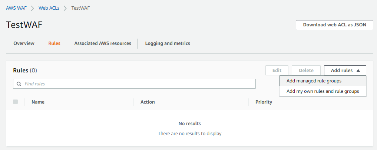This screenshot has height=150, width=377.
Task: Select the Rules tab
Action: [54, 43]
